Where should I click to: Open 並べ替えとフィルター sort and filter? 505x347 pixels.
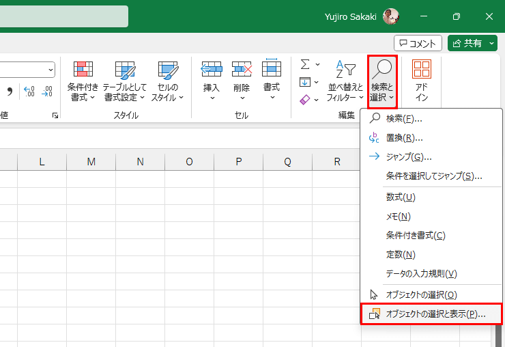[345, 81]
